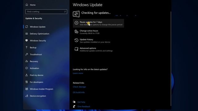Click the Update history clock icon
Screen dimensions: 198x111
pos(76,40)
